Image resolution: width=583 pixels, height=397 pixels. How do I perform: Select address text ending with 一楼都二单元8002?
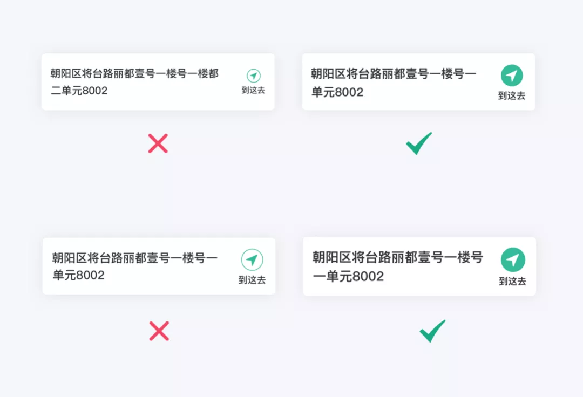pyautogui.click(x=134, y=81)
